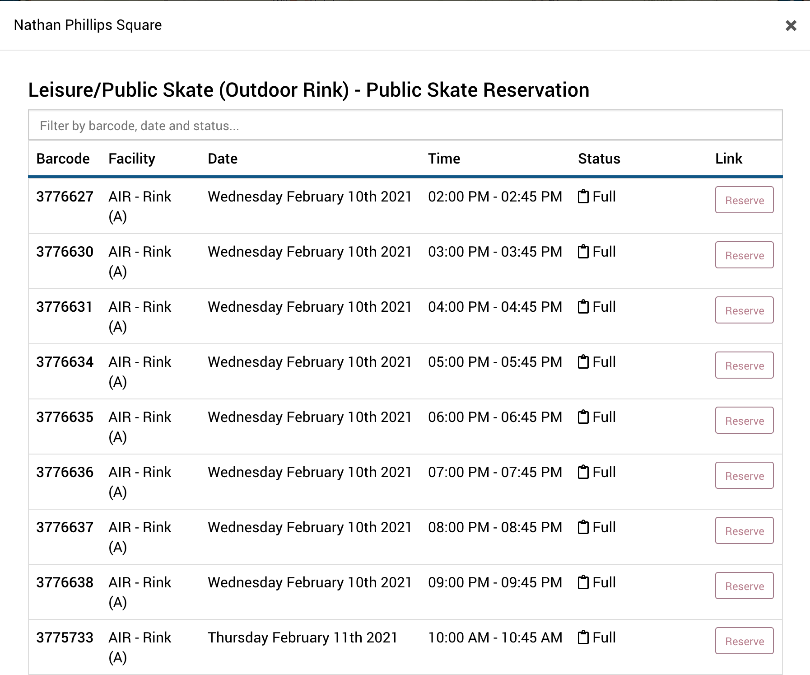Click the 09:00 PM - 09:45 PM time
Image resolution: width=810 pixels, height=675 pixels.
pos(495,582)
